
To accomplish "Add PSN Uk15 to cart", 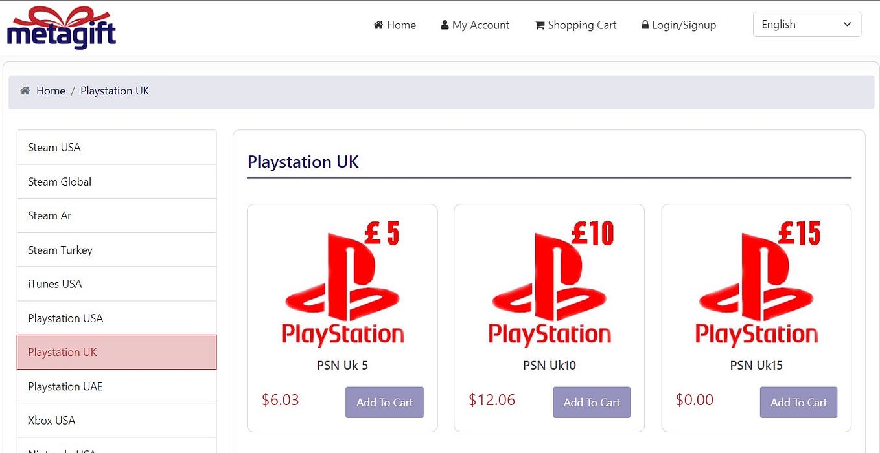I will 798,402.
